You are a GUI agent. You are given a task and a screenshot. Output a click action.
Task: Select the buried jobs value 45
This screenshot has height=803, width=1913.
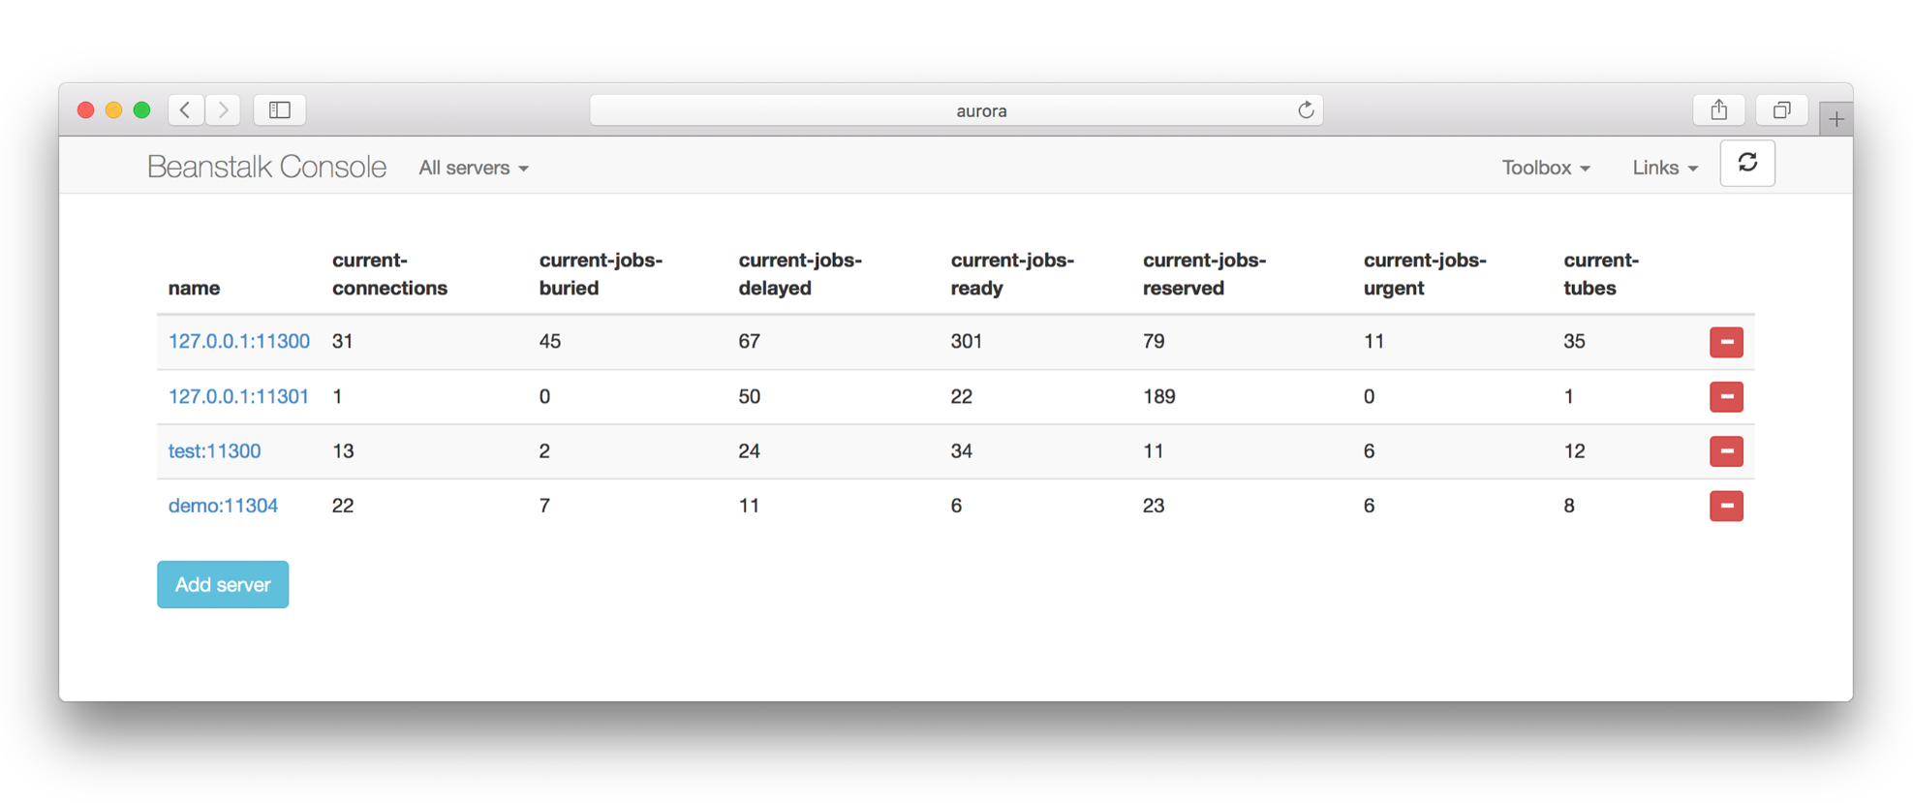click(550, 341)
